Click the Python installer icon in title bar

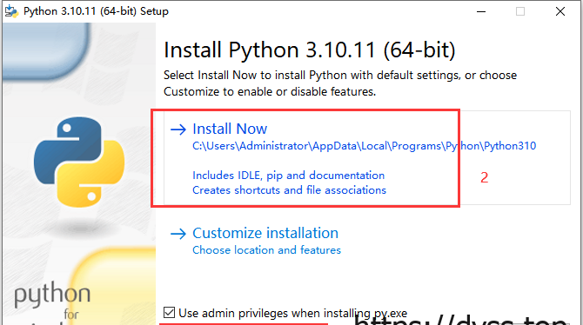11,11
